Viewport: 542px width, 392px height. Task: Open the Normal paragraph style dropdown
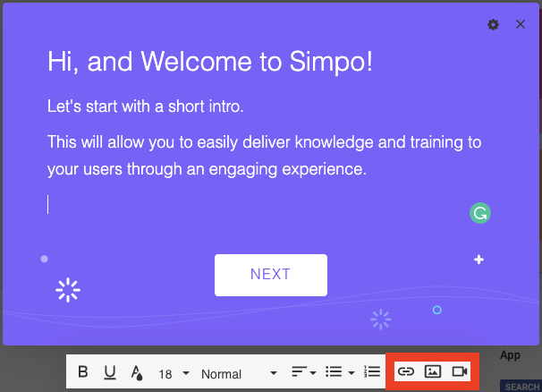click(x=239, y=374)
